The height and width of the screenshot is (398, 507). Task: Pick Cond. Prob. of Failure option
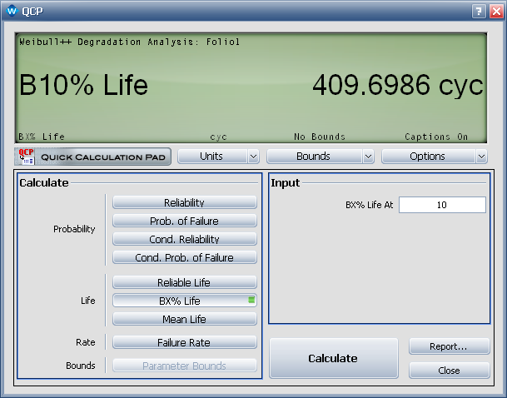184,257
